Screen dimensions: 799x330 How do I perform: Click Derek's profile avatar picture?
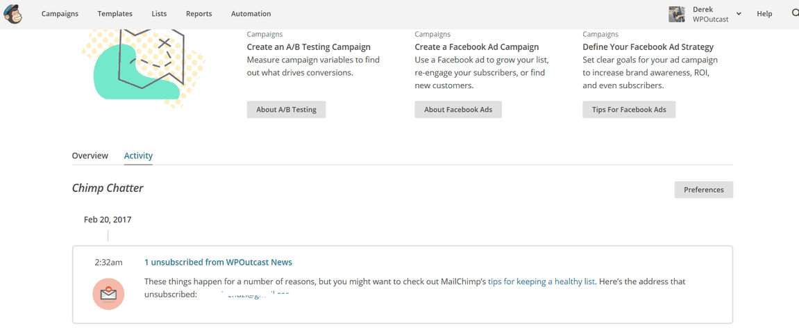coord(677,15)
